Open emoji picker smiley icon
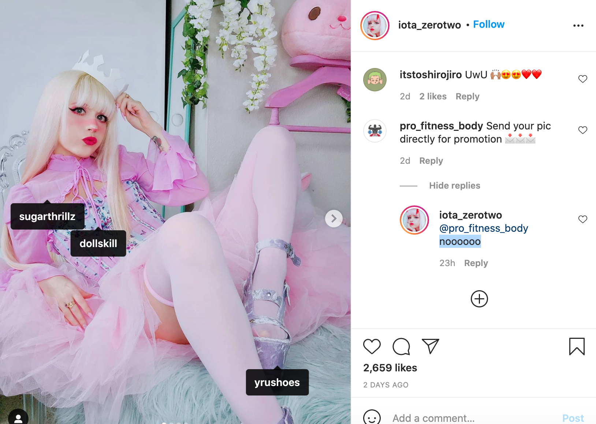Screen dimensions: 596x424 (x=372, y=417)
